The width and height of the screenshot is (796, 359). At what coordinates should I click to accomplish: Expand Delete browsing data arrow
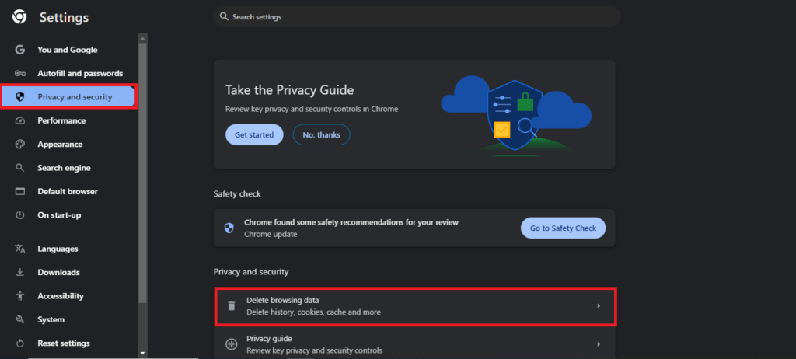coord(599,305)
